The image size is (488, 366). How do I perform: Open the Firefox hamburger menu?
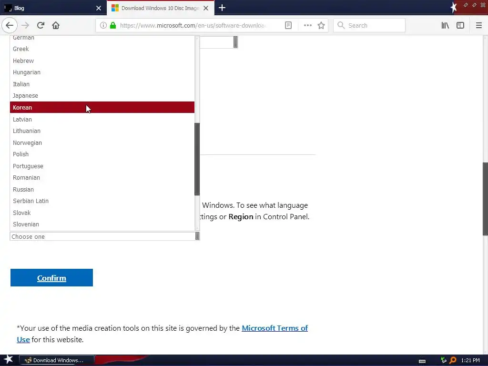tap(478, 25)
